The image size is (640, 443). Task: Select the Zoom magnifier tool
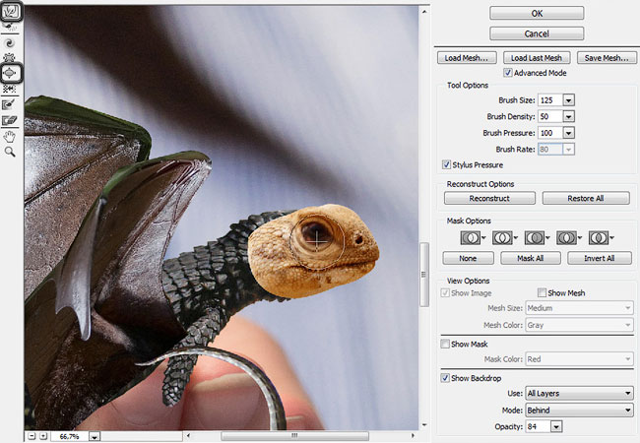click(10, 153)
